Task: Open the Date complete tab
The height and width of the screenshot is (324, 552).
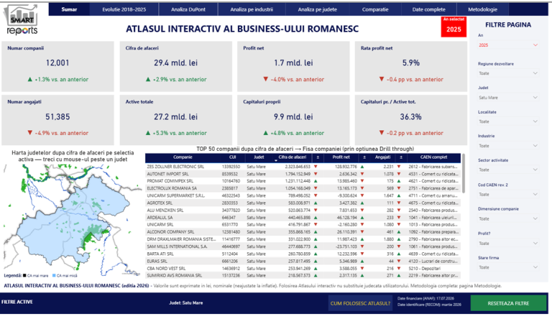Action: pyautogui.click(x=428, y=9)
